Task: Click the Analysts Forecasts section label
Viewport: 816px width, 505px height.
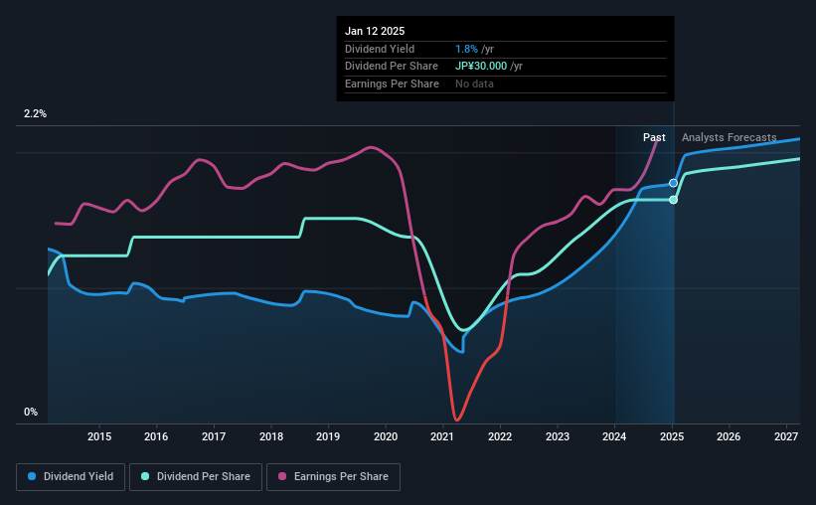Action: (x=730, y=137)
